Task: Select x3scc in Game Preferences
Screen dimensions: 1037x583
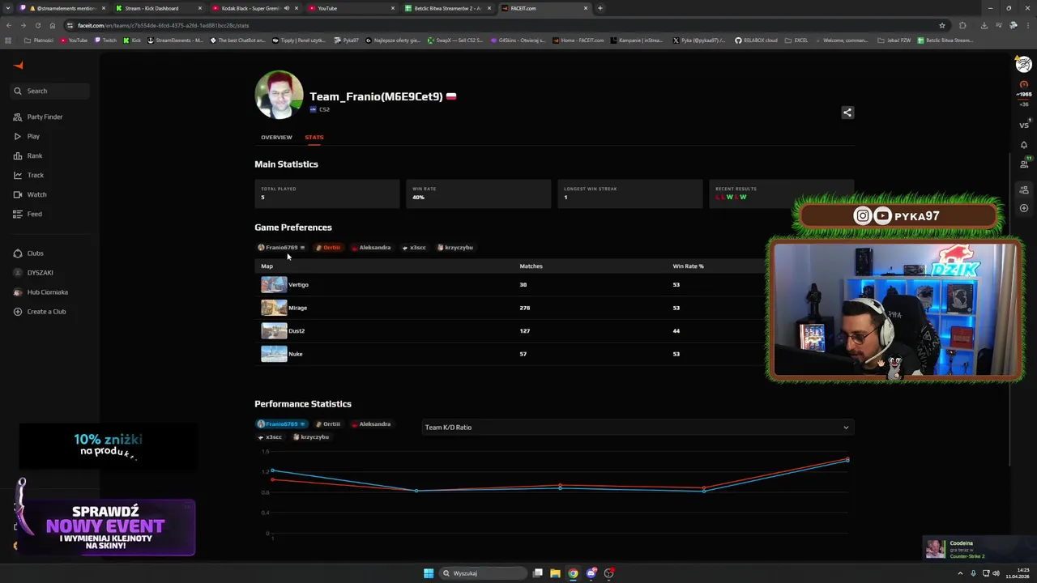Action: point(414,247)
